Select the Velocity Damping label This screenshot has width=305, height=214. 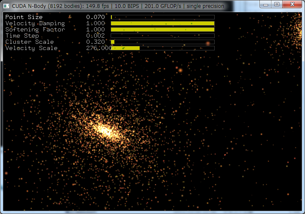tap(35, 24)
